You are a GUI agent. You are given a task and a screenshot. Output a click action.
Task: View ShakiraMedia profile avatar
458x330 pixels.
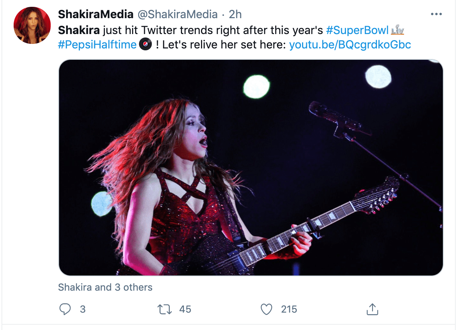[32, 25]
